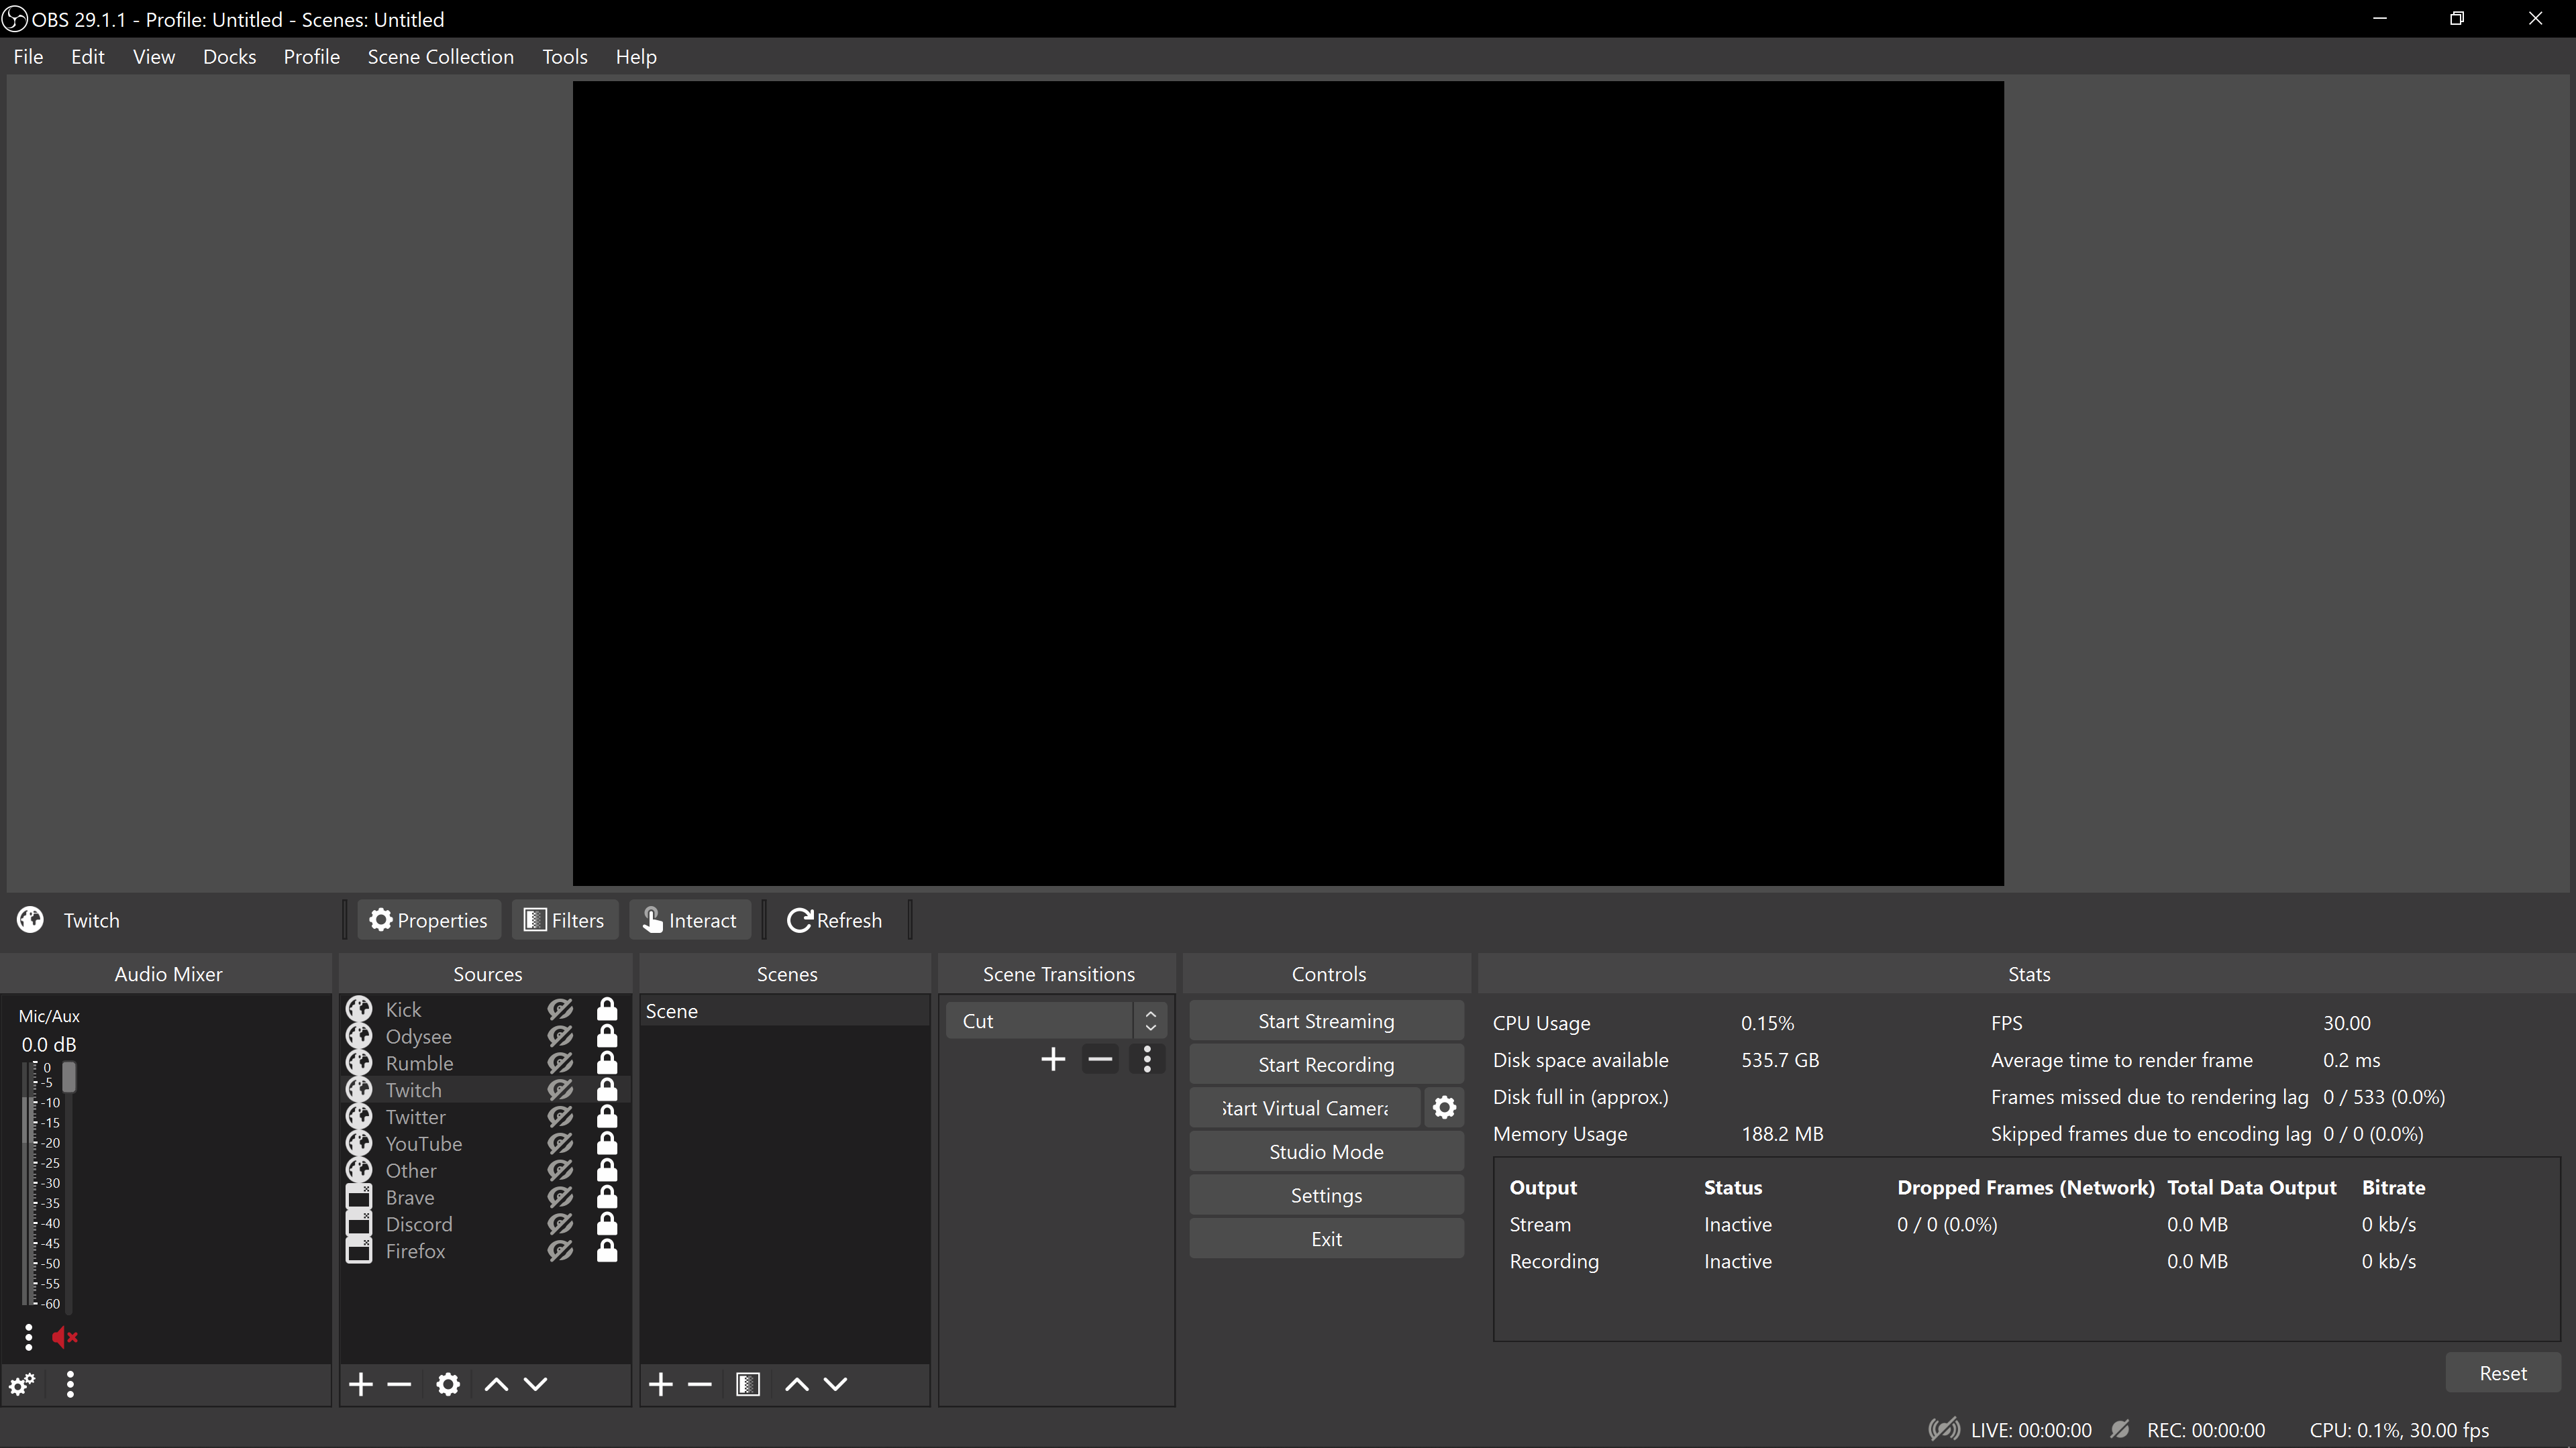2576x1448 pixels.
Task: Click the Properties button in source toolbar
Action: pos(429,920)
